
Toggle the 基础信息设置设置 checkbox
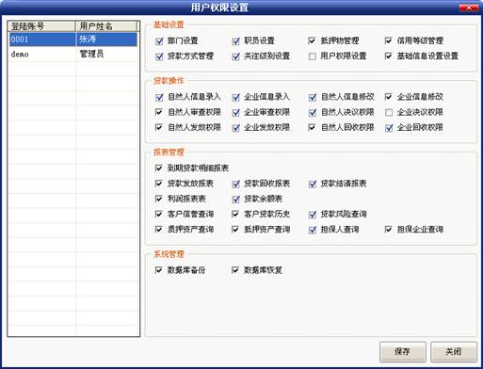click(x=389, y=56)
